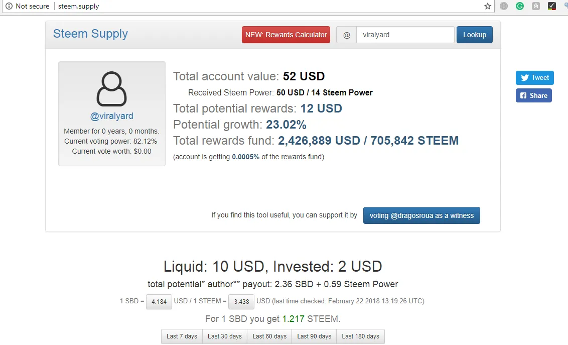Open the @viralyard profile link
568x345 pixels.
click(x=111, y=116)
